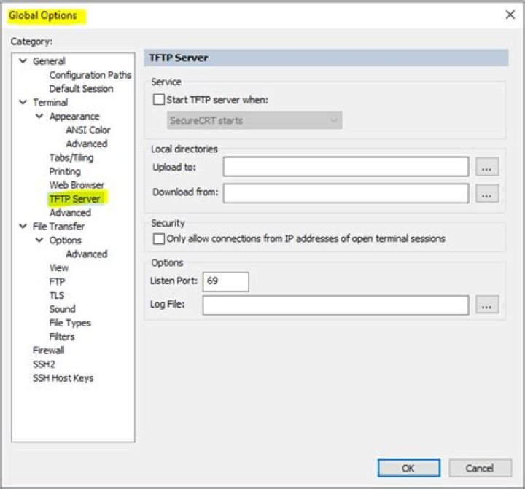Select Firewall in the category tree
Image resolution: width=525 pixels, height=489 pixels.
pos(49,351)
